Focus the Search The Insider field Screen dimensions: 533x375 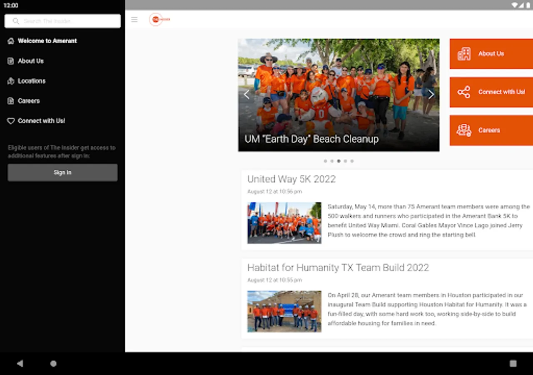(62, 21)
